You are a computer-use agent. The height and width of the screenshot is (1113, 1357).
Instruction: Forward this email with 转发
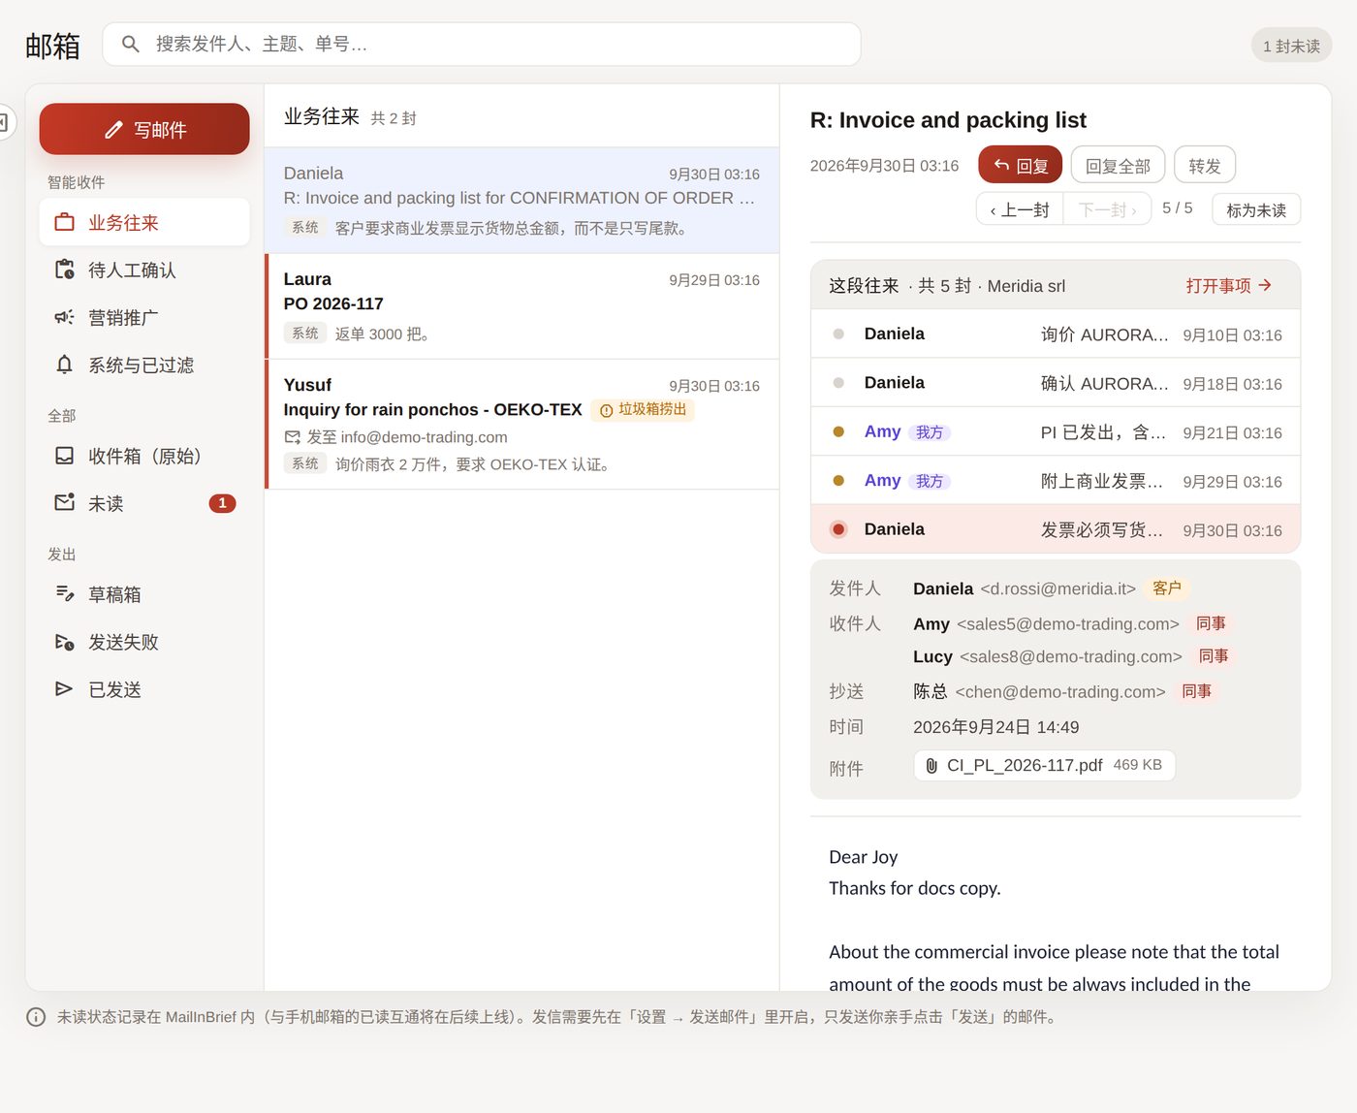tap(1205, 165)
